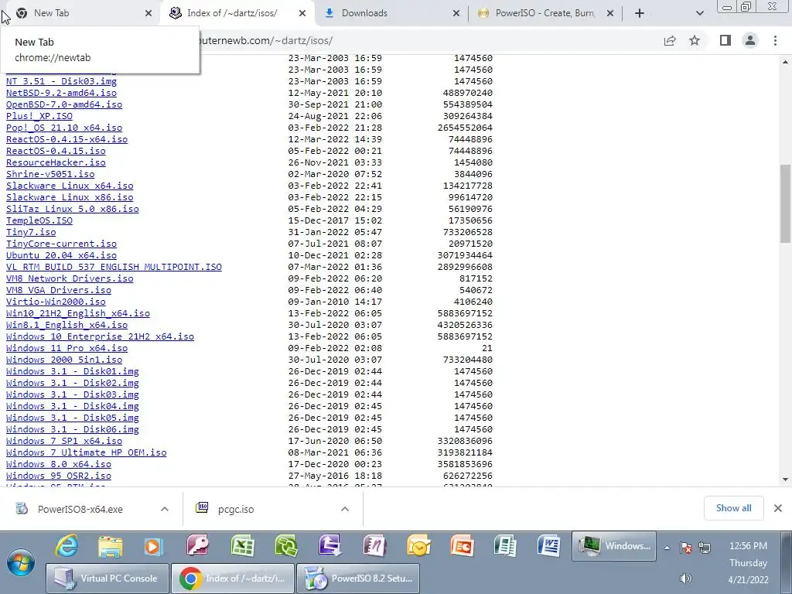Click the page scrollbar up arrow
Viewport: 792px width, 594px height.
click(x=786, y=62)
